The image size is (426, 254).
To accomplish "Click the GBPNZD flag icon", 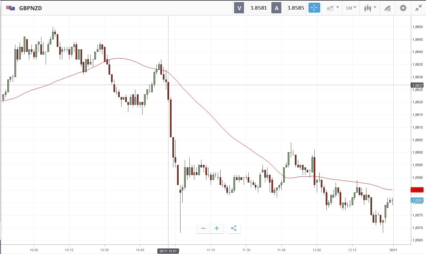I will 10,8.
